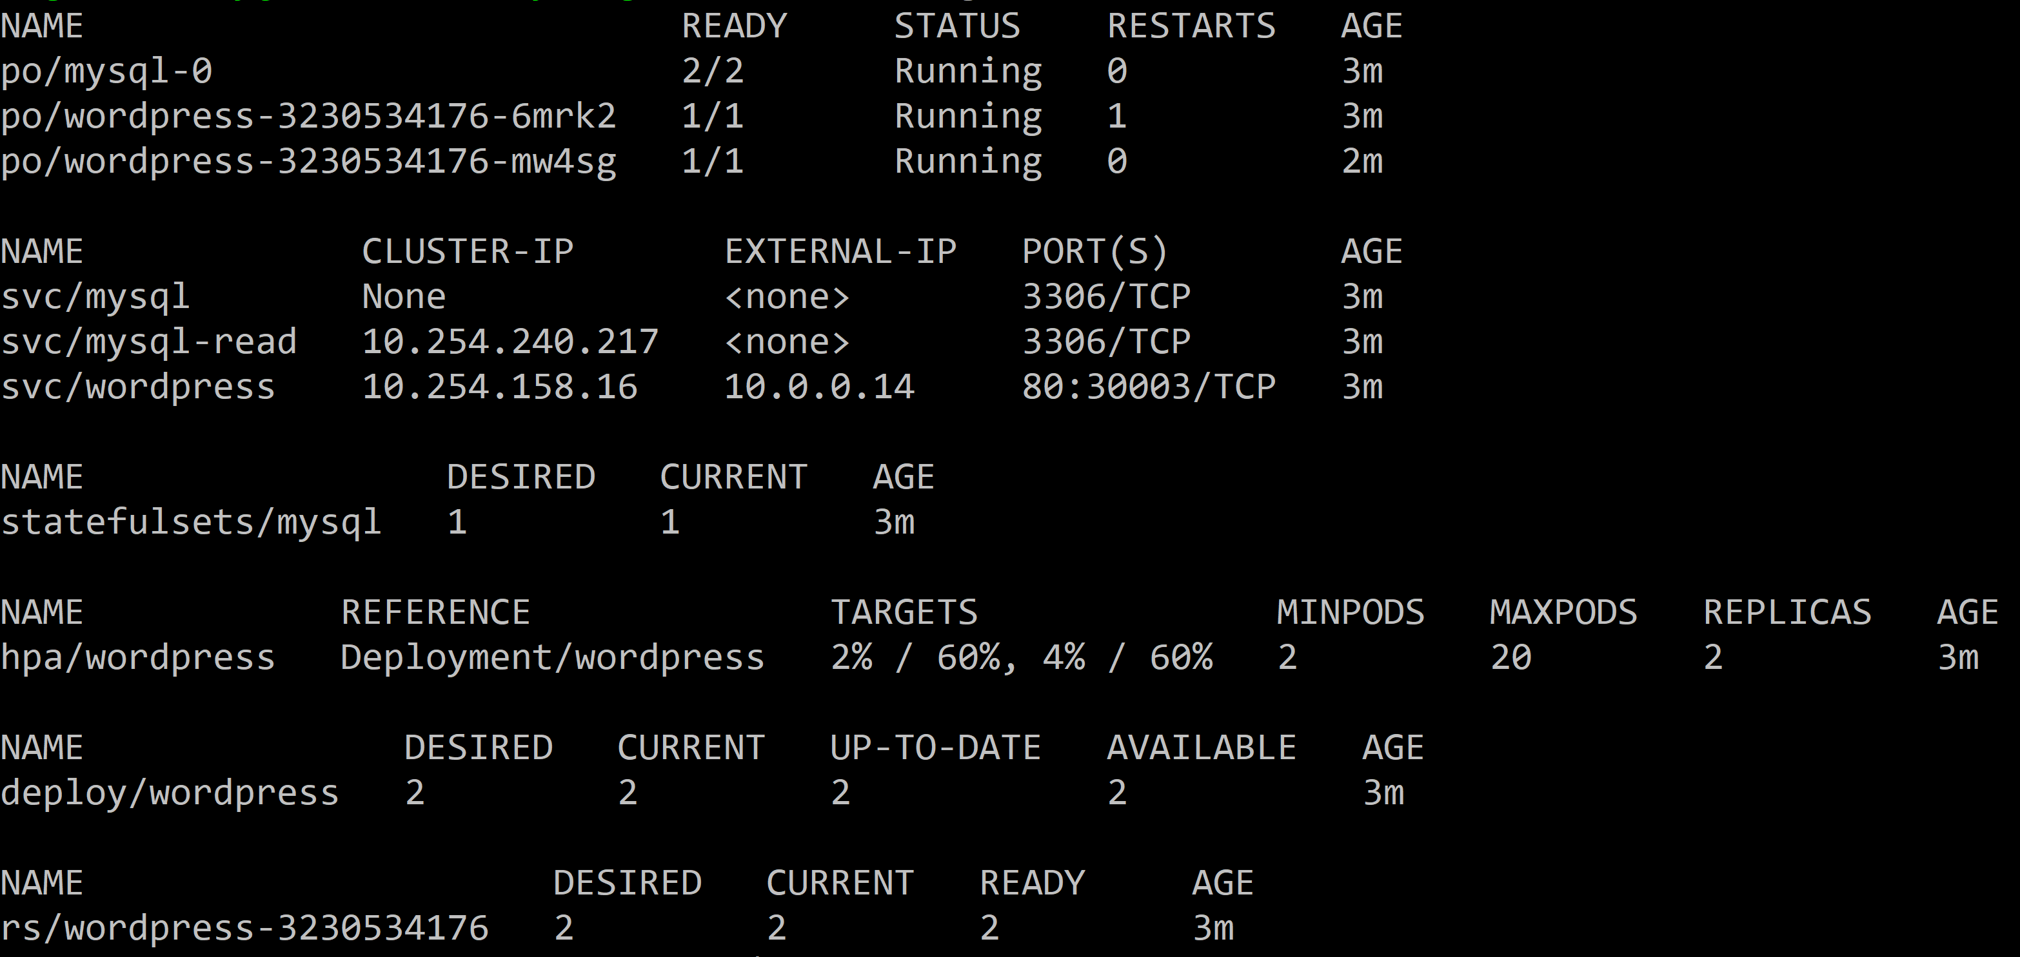Click 'CURRENT' header in statefulsets table
The image size is (2020, 957).
733,478
